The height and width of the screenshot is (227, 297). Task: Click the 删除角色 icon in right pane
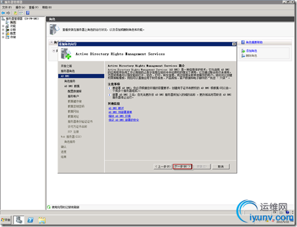pyautogui.click(x=243, y=55)
